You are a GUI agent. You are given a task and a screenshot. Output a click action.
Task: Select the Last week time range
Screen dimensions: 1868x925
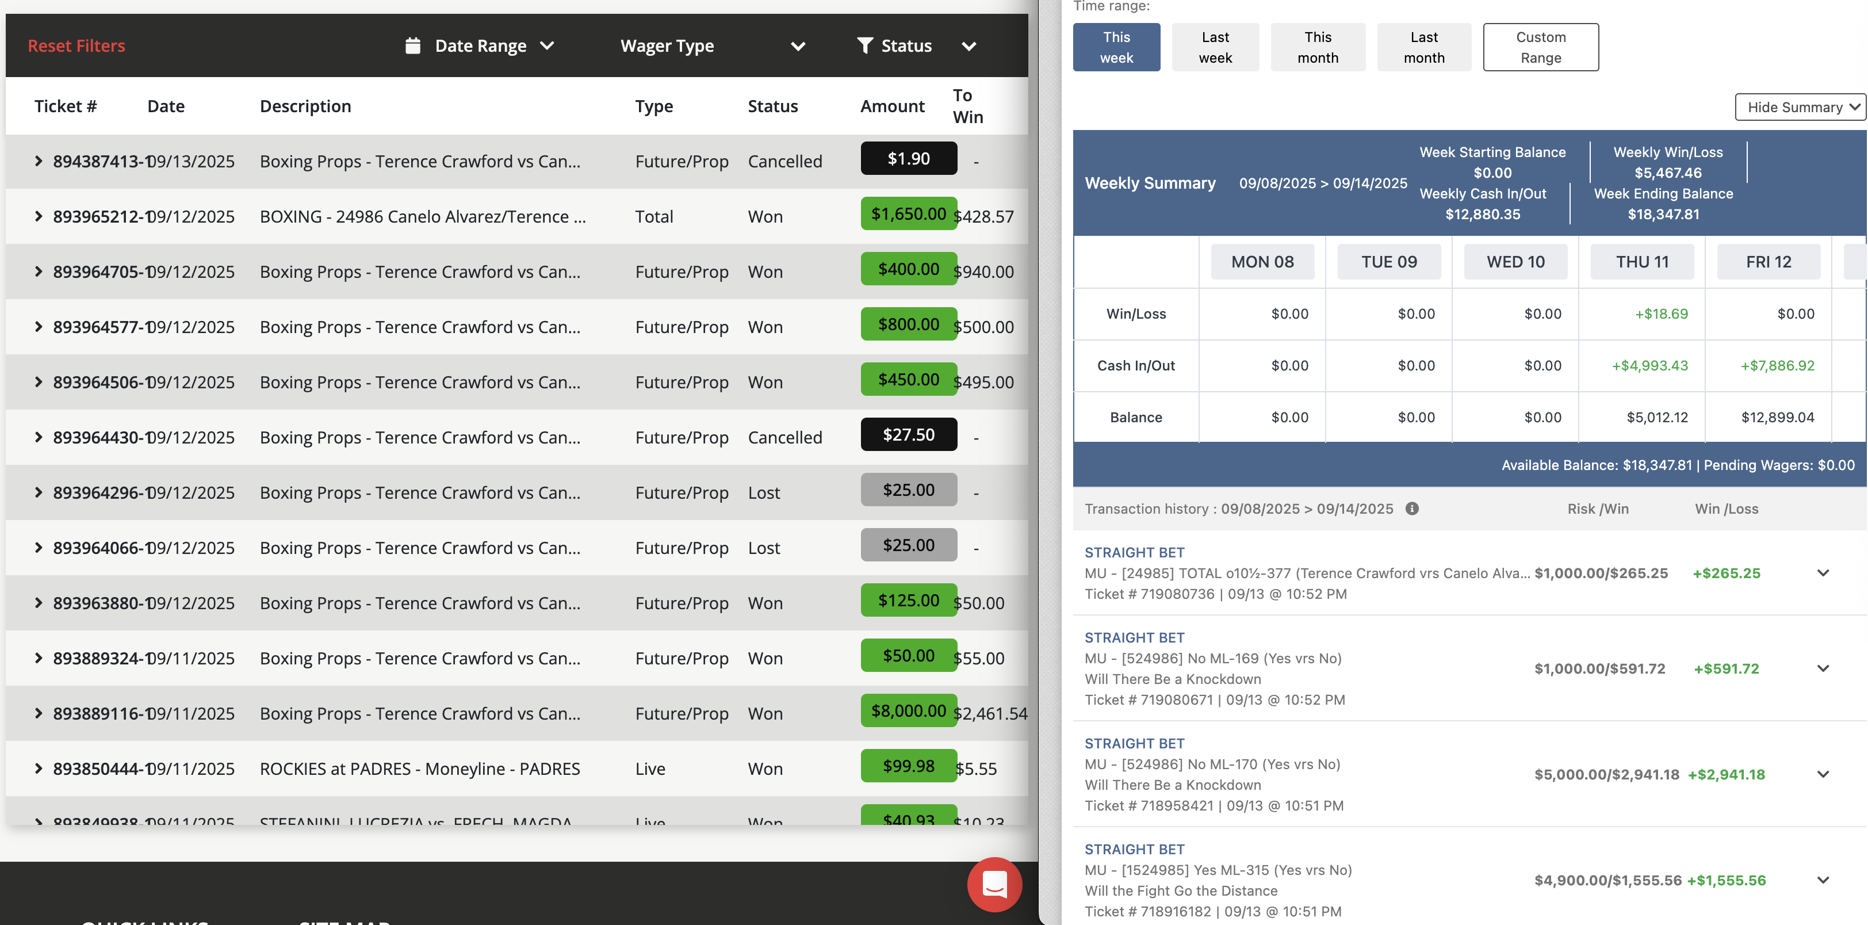point(1215,47)
